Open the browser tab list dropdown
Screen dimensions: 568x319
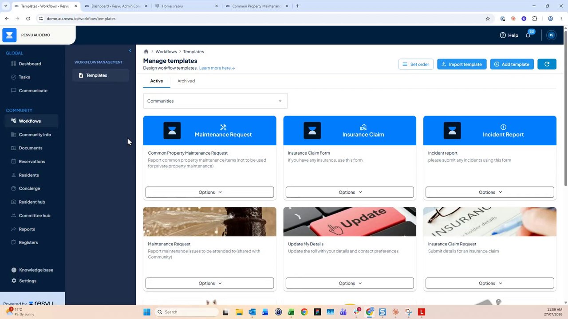(x=6, y=6)
